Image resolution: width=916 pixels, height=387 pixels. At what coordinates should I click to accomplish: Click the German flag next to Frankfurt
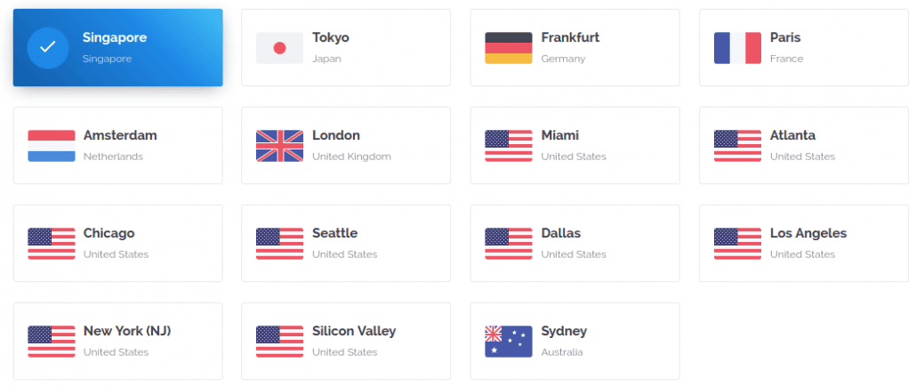508,48
